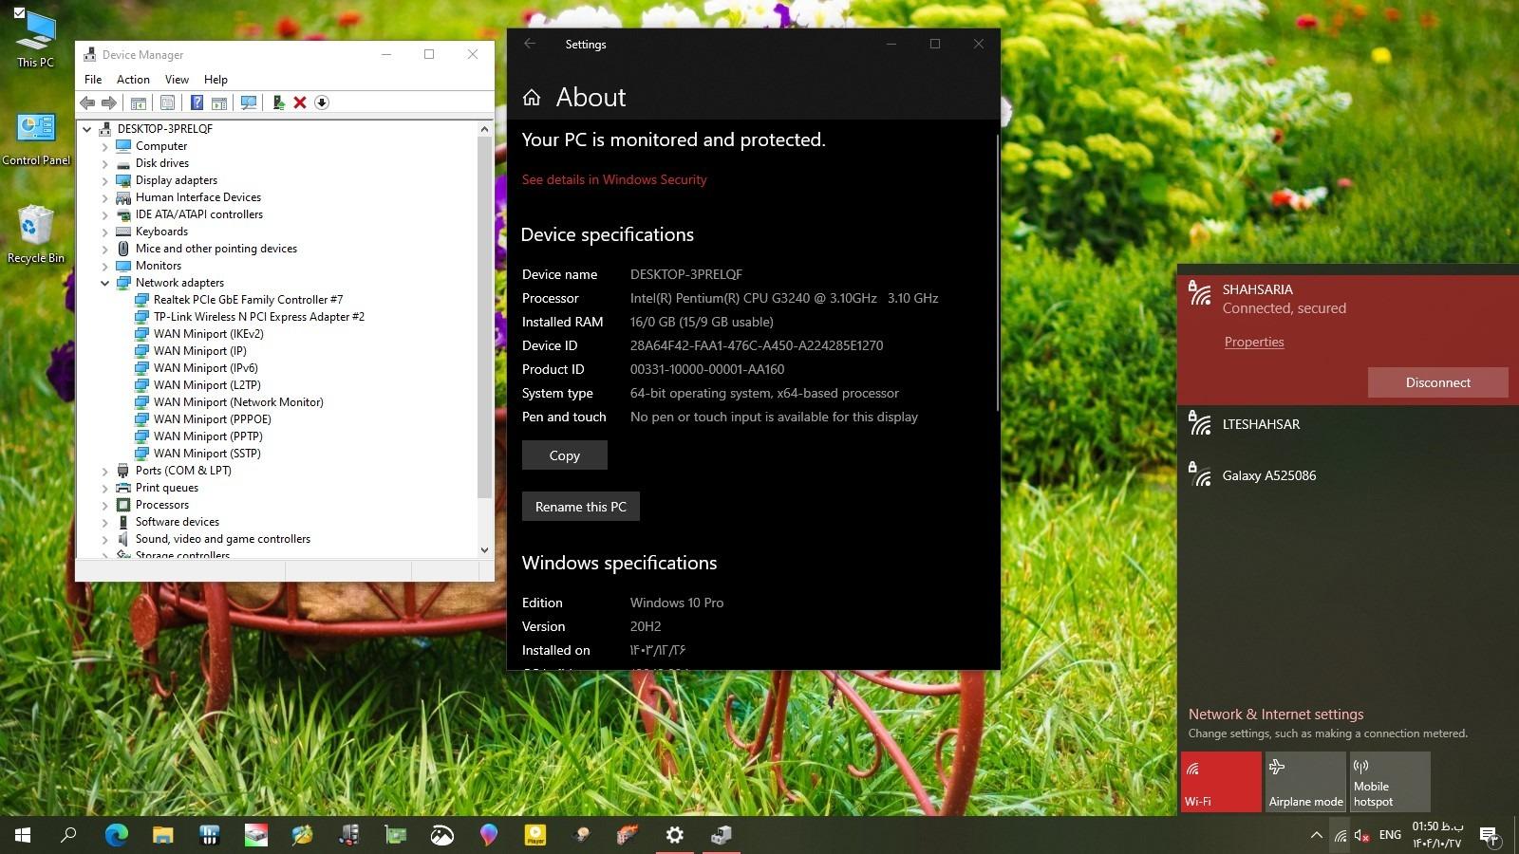Open Microsoft Edge from the taskbar
Screen dimensions: 1519x854
pyautogui.click(x=116, y=835)
